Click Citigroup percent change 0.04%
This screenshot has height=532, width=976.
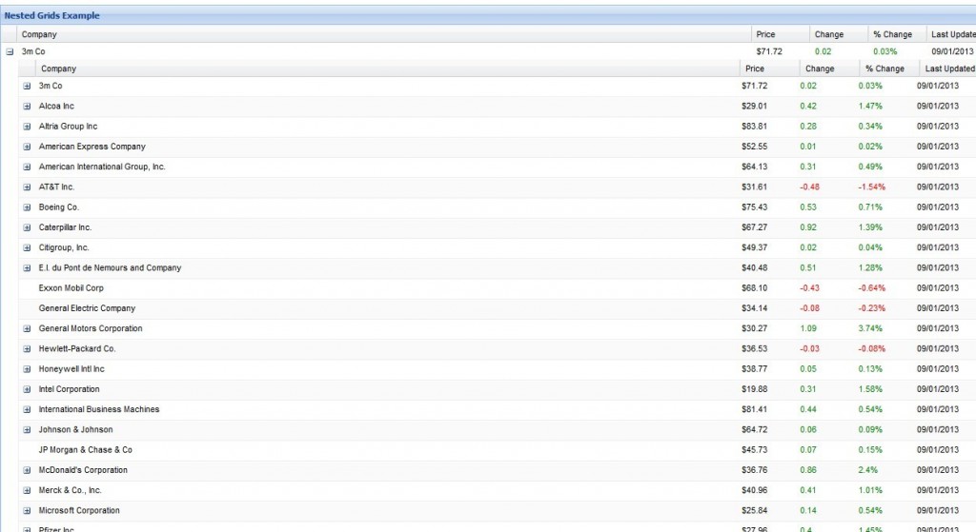tap(870, 248)
